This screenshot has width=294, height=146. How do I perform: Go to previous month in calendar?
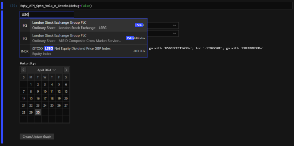point(23,70)
